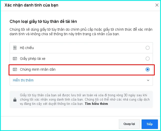
Task: Expand the Hiển thị thêm chevron arrow
Action: pos(148,80)
